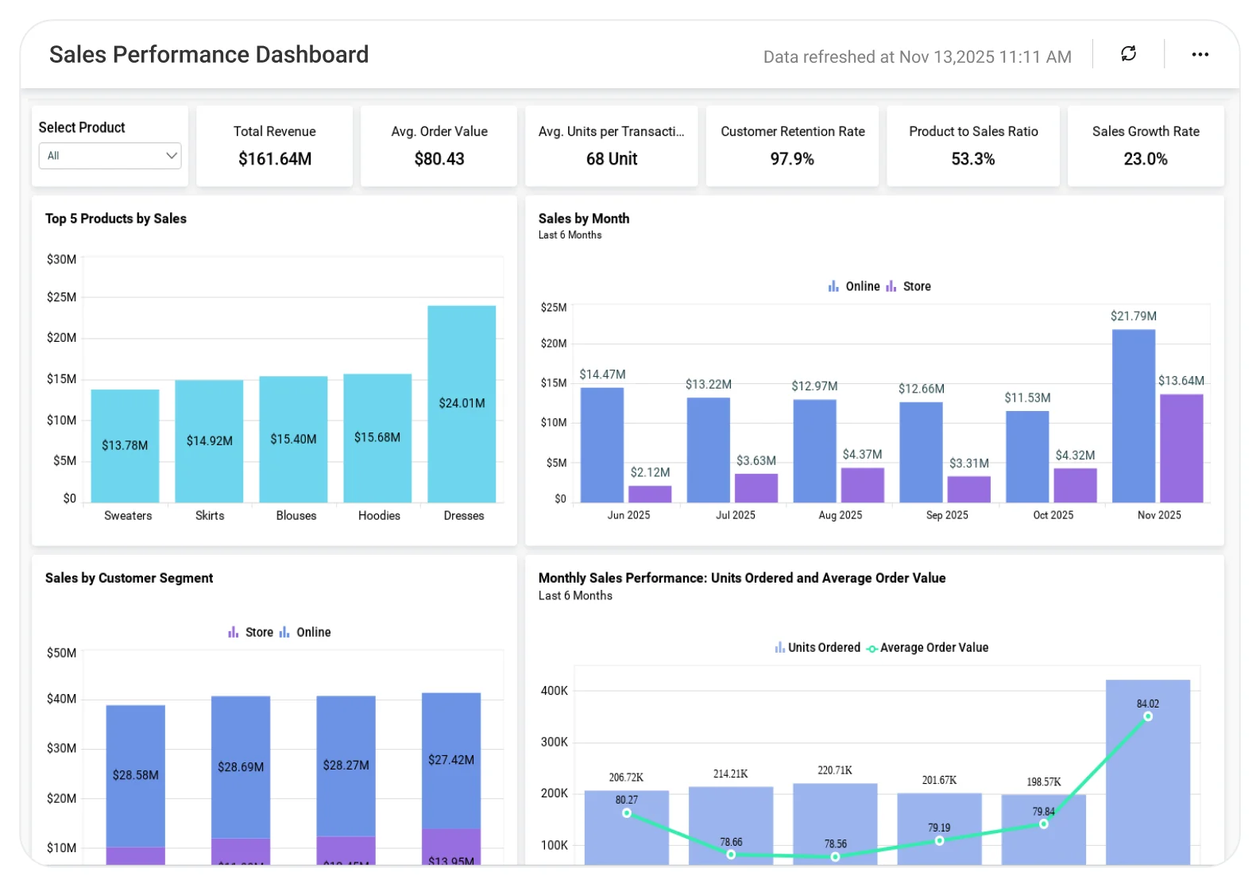Screen dimensions: 1260x884
Task: Click the Dresses bar showing $24.01M
Action: coord(462,404)
